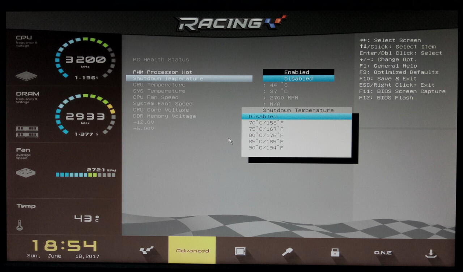The image size is (463, 272).
Task: Click the F10: Save & Exit hint
Action: (388, 78)
